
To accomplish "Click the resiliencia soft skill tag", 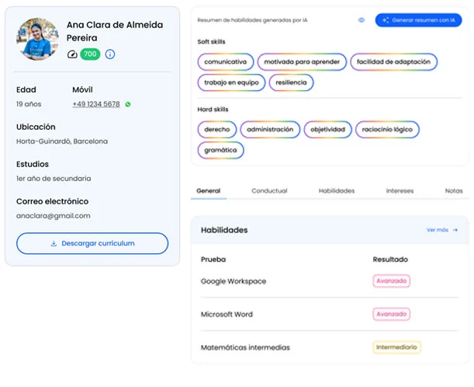I will click(292, 82).
